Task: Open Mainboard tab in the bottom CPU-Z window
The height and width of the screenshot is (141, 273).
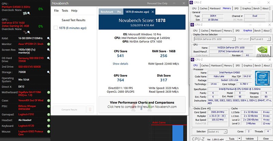Action: [x=216, y=66]
